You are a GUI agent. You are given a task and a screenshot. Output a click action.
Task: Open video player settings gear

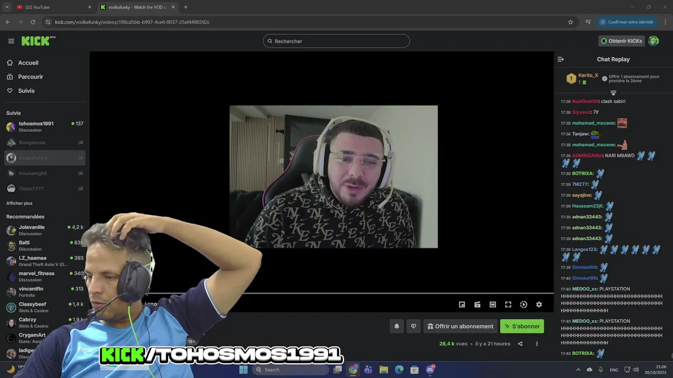pos(539,304)
